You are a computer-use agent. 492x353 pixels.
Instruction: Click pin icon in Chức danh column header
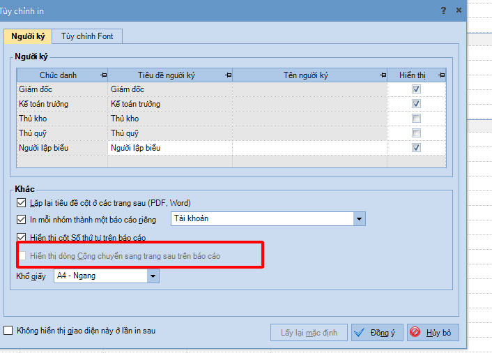104,75
